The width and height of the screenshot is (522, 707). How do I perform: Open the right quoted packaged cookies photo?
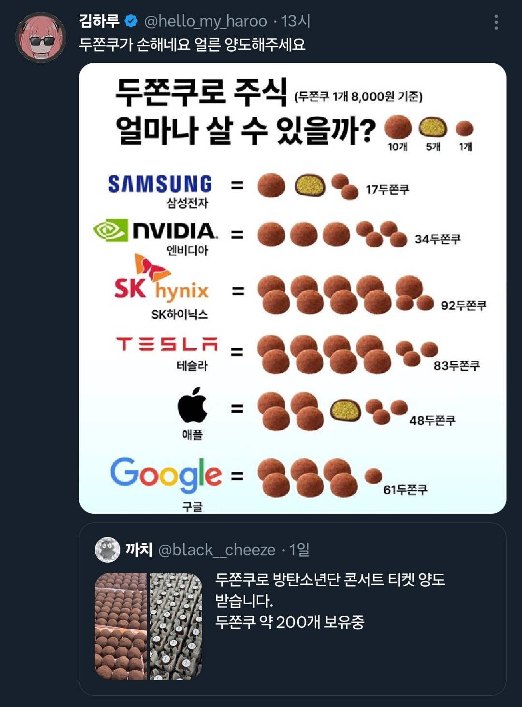[x=176, y=626]
